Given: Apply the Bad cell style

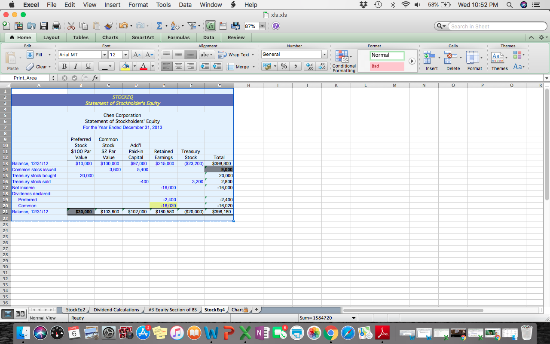Looking at the screenshot, I should point(387,66).
